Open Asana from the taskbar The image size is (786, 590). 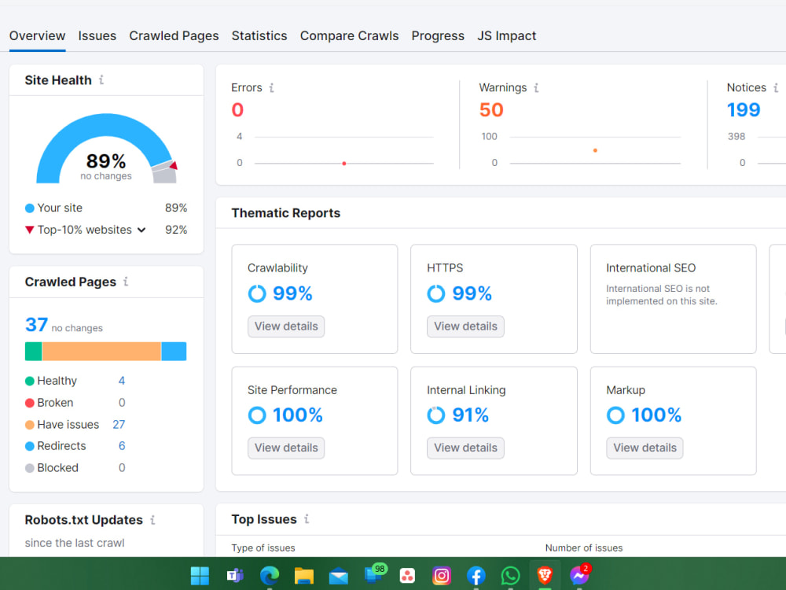[407, 576]
